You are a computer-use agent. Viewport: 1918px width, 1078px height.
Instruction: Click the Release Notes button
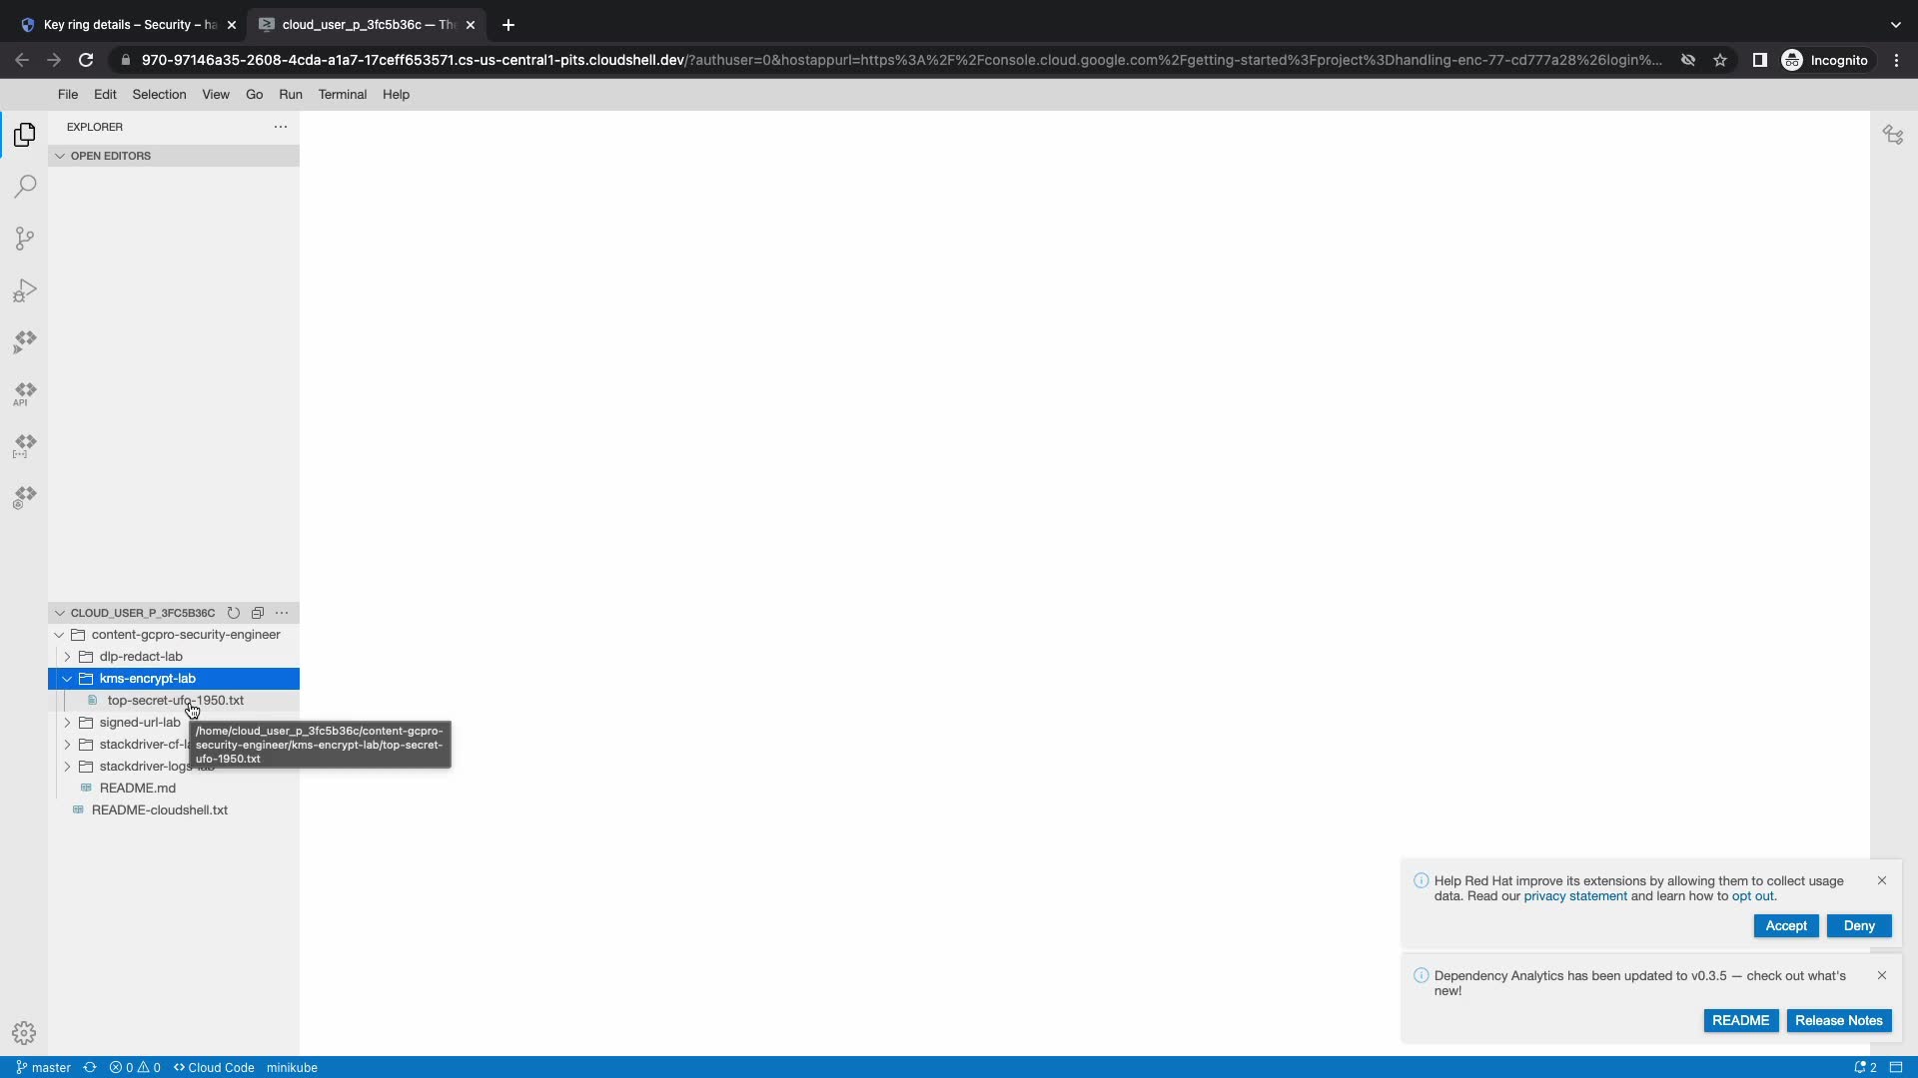[x=1838, y=1021]
